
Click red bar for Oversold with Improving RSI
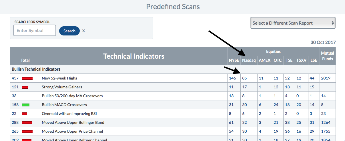point(24,114)
